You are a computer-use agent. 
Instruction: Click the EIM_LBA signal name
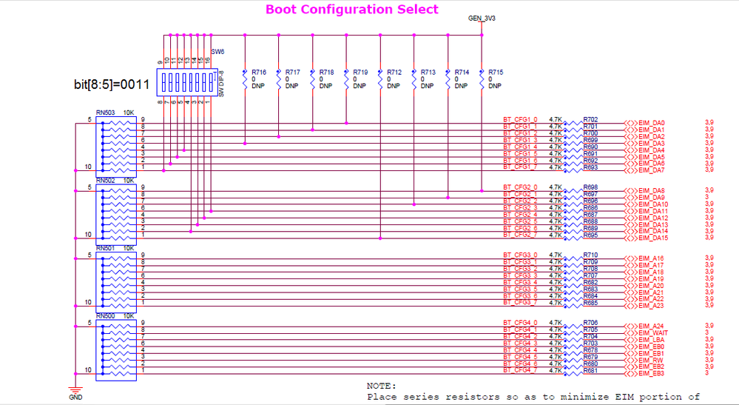coord(652,340)
